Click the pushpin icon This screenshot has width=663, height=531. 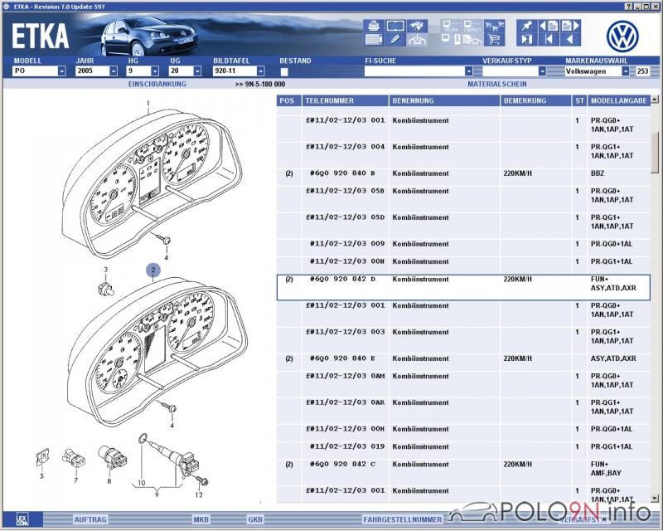coord(526,27)
